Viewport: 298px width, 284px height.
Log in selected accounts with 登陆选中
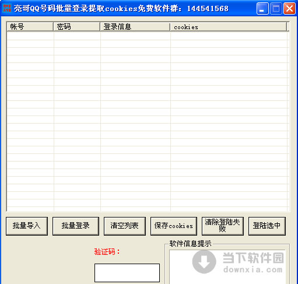coord(267,226)
